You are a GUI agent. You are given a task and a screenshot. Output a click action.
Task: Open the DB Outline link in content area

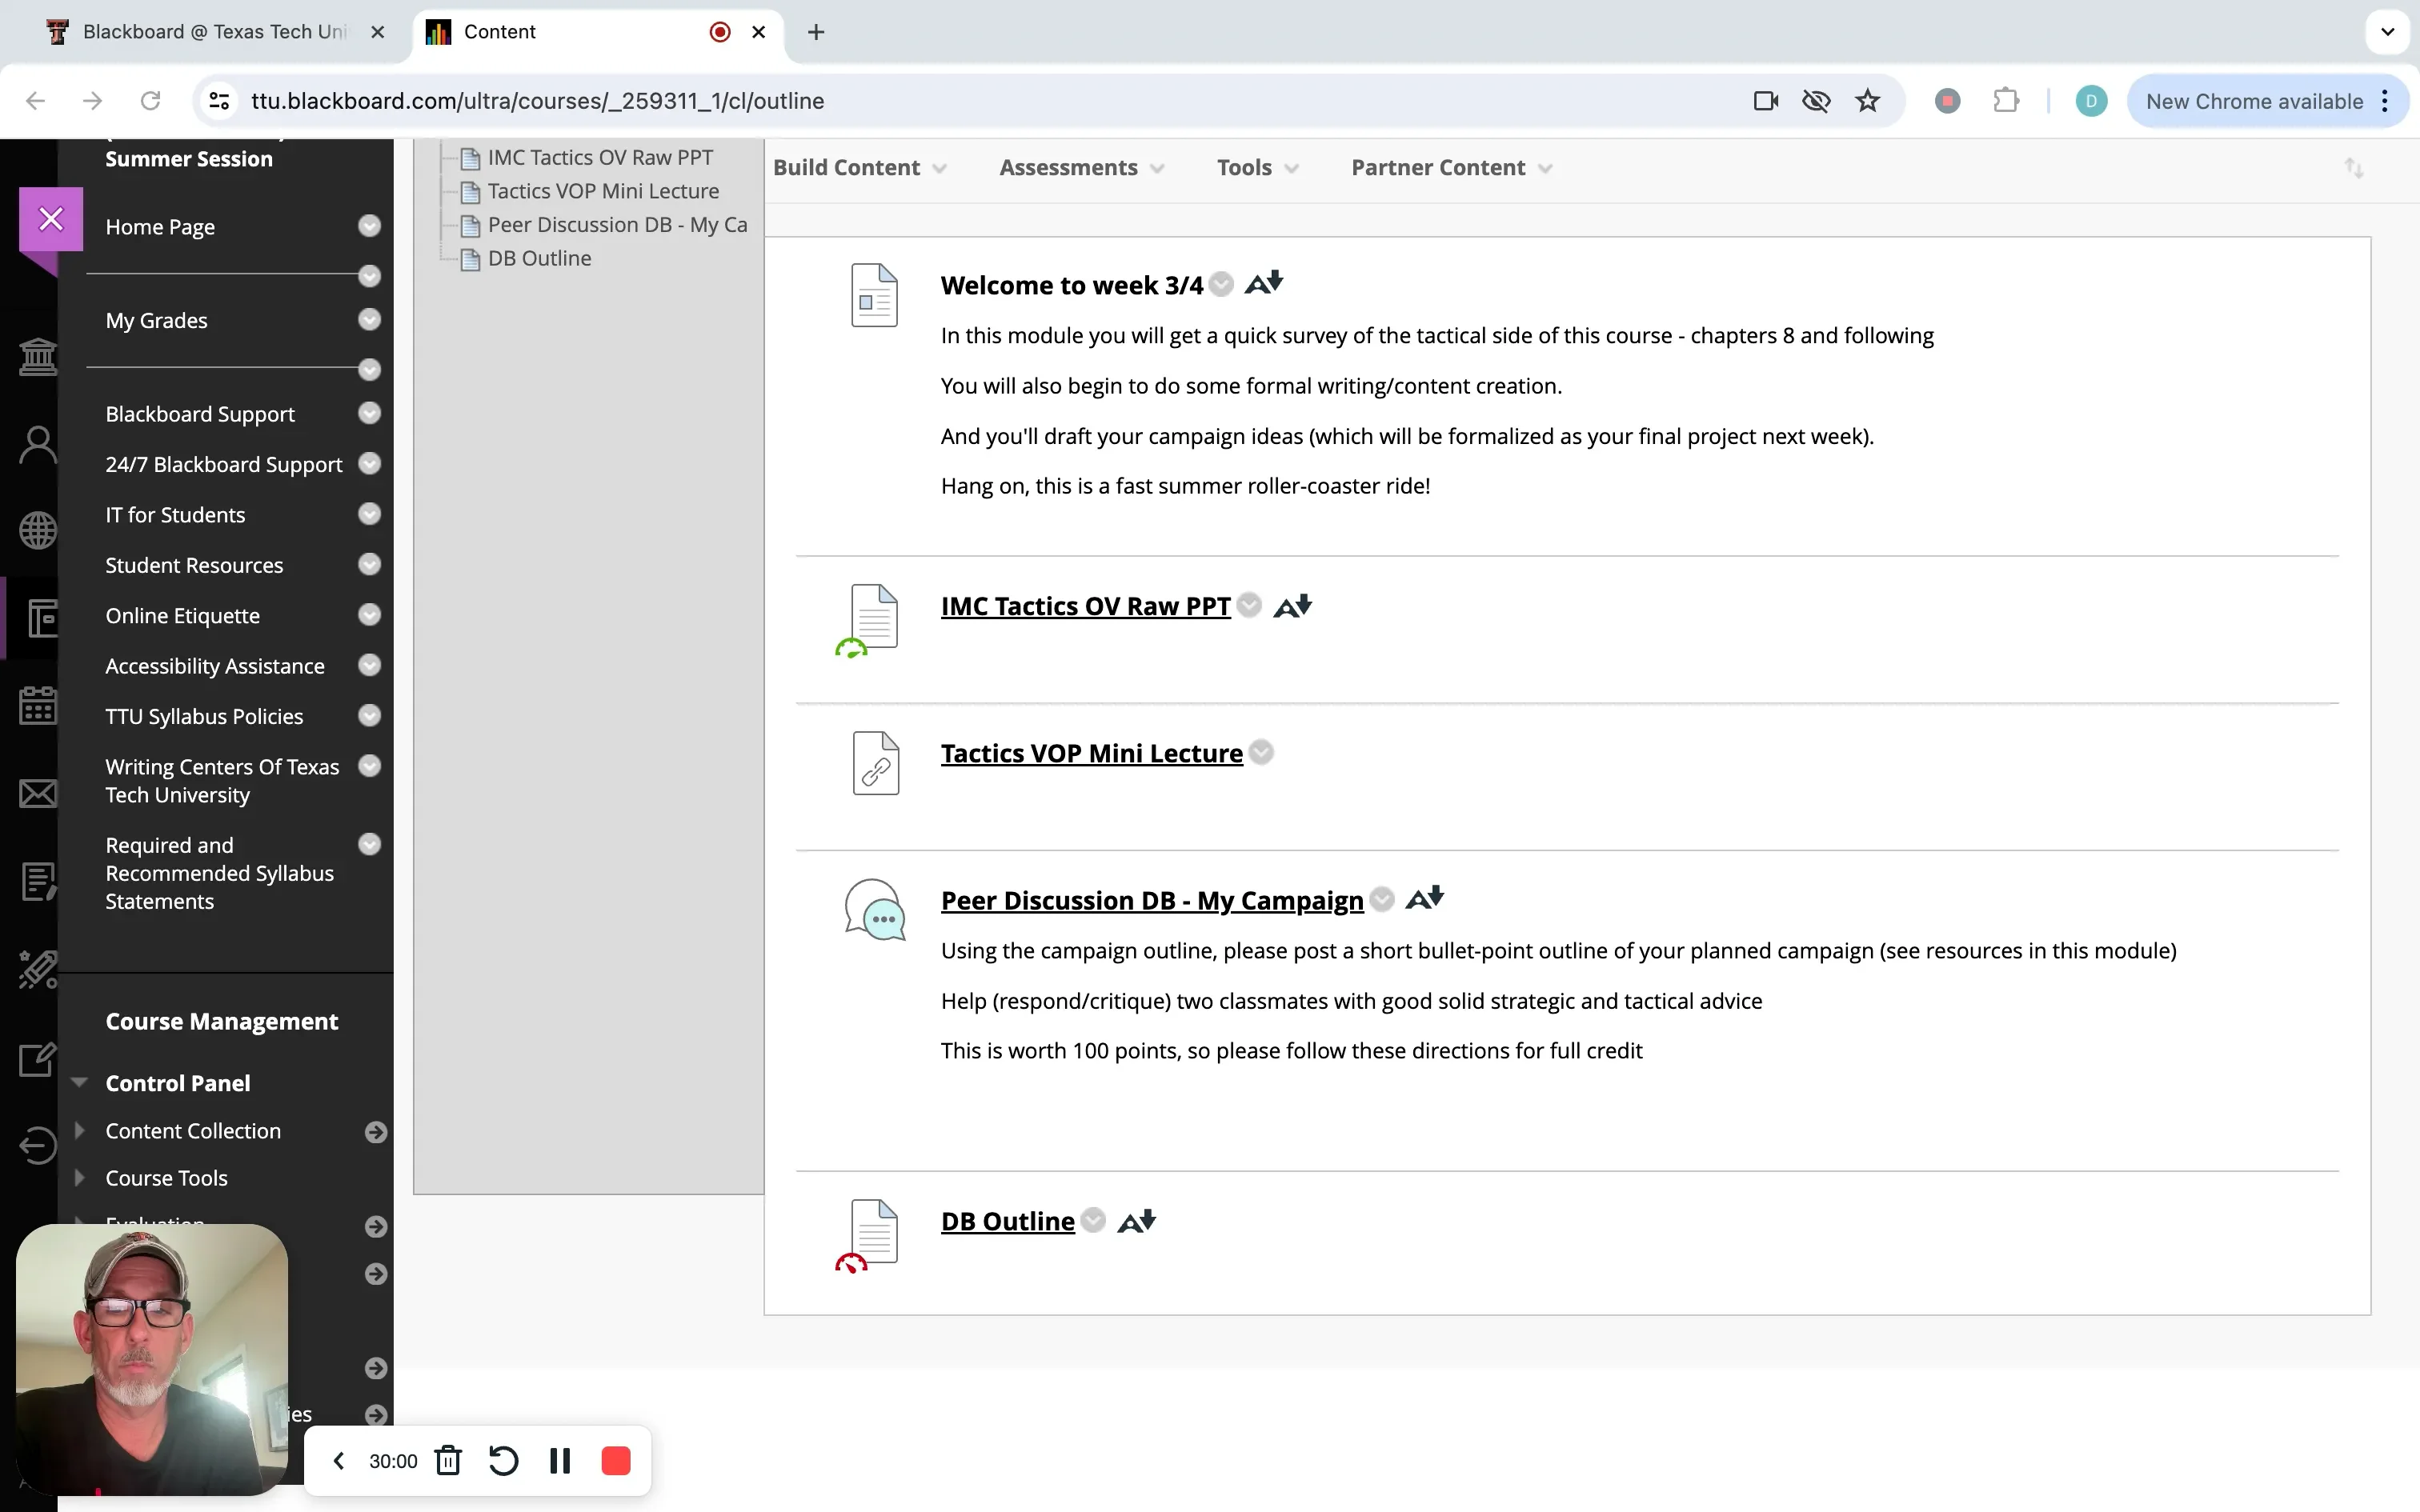point(1007,1221)
